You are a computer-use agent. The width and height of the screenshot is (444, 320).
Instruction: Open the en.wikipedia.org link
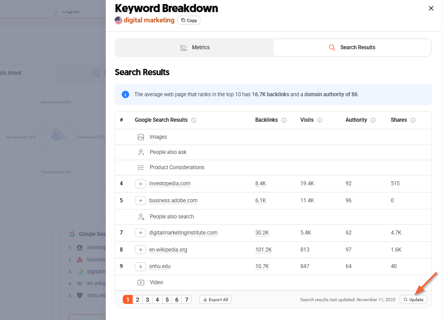tap(168, 250)
